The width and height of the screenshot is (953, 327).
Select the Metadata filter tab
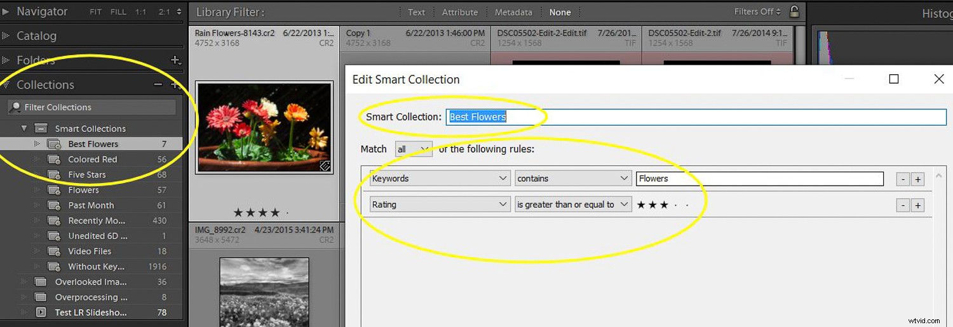[513, 12]
